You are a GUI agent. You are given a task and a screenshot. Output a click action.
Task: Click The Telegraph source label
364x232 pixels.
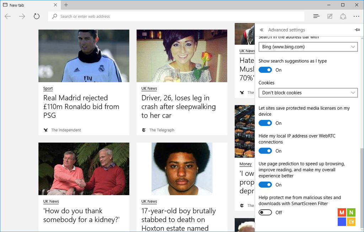coord(162,130)
